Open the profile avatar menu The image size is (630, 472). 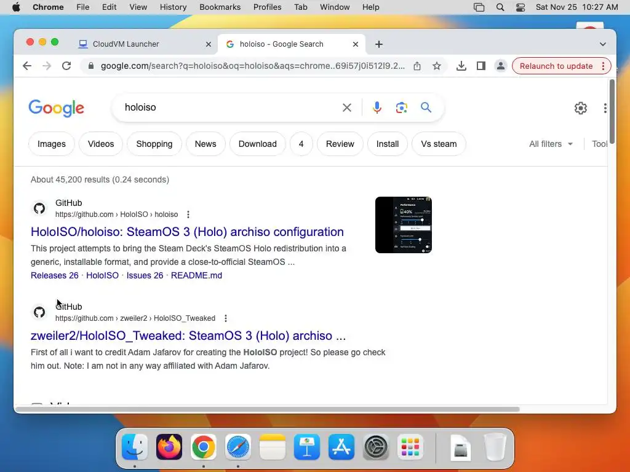pos(501,66)
